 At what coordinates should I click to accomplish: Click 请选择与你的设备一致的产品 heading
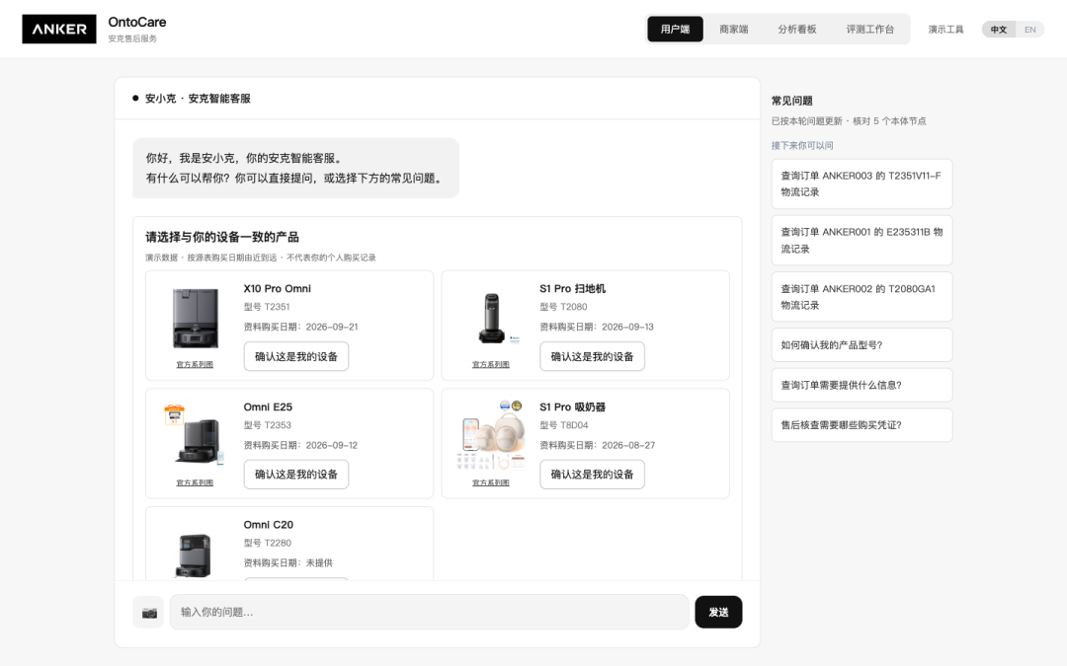[222, 237]
